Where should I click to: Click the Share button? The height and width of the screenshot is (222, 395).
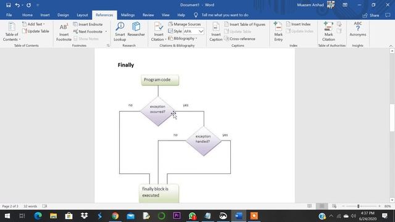click(x=370, y=15)
